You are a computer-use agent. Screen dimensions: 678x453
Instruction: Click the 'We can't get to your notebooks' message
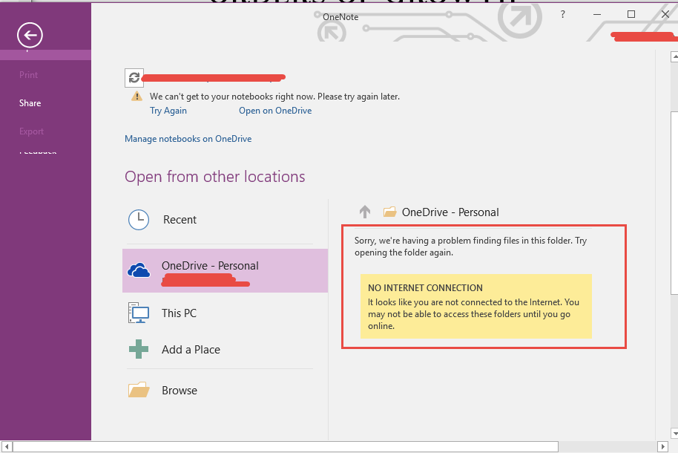(274, 96)
